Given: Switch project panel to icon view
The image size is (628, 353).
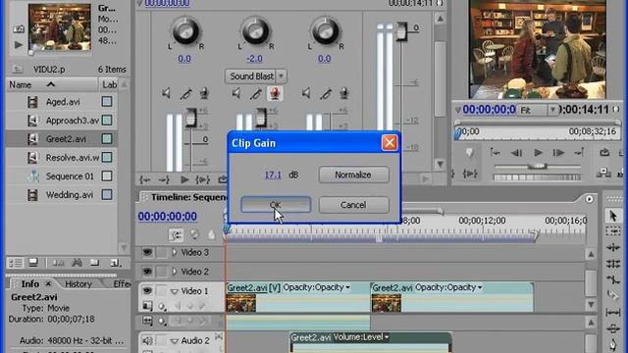Looking at the screenshot, I should [33, 263].
